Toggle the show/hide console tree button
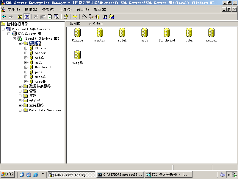The height and width of the screenshot is (179, 238). click(27, 17)
